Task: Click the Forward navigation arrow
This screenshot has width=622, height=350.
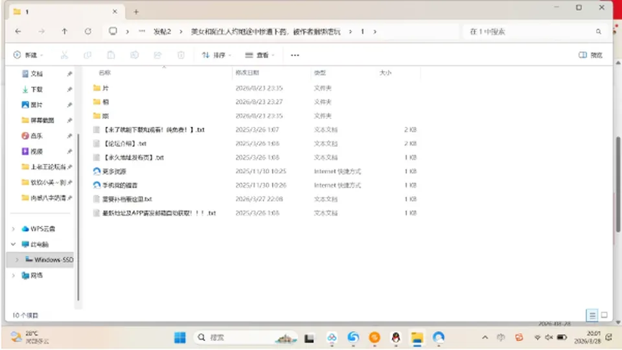Action: click(x=41, y=31)
